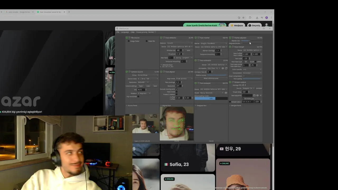Viewport: 338px width, 190px height.
Task: Click the Azar profile icon beside Geçmiş
Action: pyautogui.click(x=266, y=25)
